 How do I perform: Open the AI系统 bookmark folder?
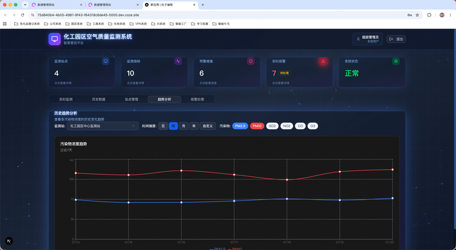coord(158,24)
